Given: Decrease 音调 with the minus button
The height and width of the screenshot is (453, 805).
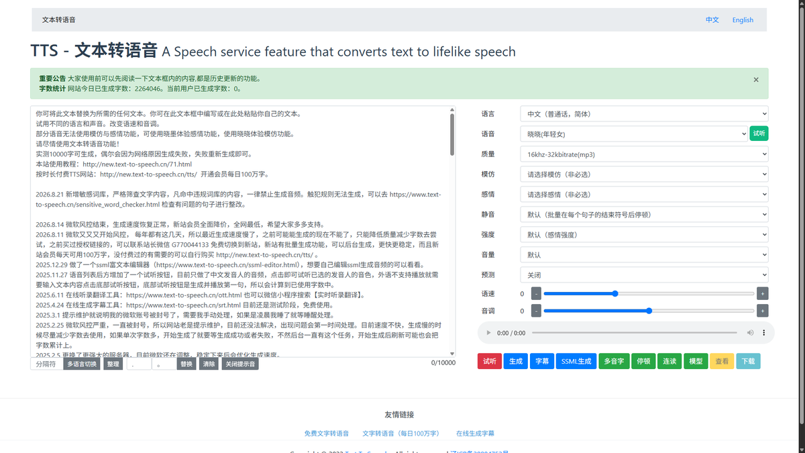Looking at the screenshot, I should [536, 311].
